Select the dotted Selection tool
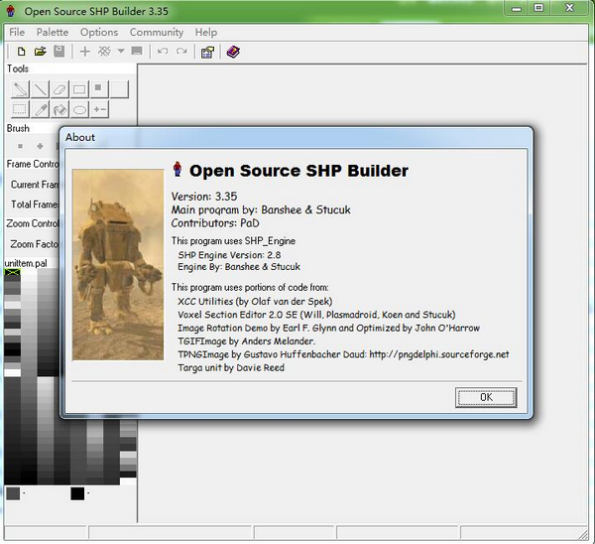The height and width of the screenshot is (544, 595). pos(20,109)
